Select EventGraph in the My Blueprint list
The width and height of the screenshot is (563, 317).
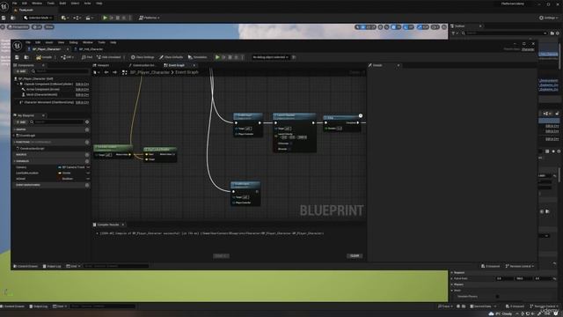pos(27,136)
